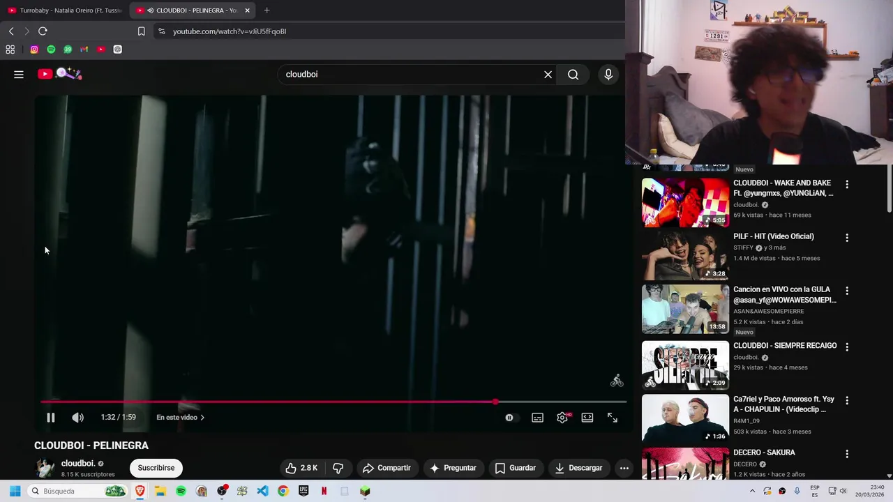The image size is (893, 502).
Task: Open the Instagram bookmark
Action: [34, 50]
